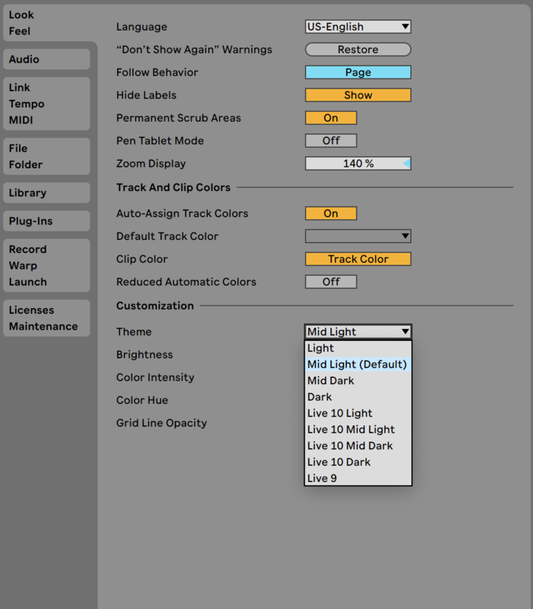Click the Zoom Display 140% slider
Image resolution: width=533 pixels, height=609 pixels.
(x=358, y=164)
